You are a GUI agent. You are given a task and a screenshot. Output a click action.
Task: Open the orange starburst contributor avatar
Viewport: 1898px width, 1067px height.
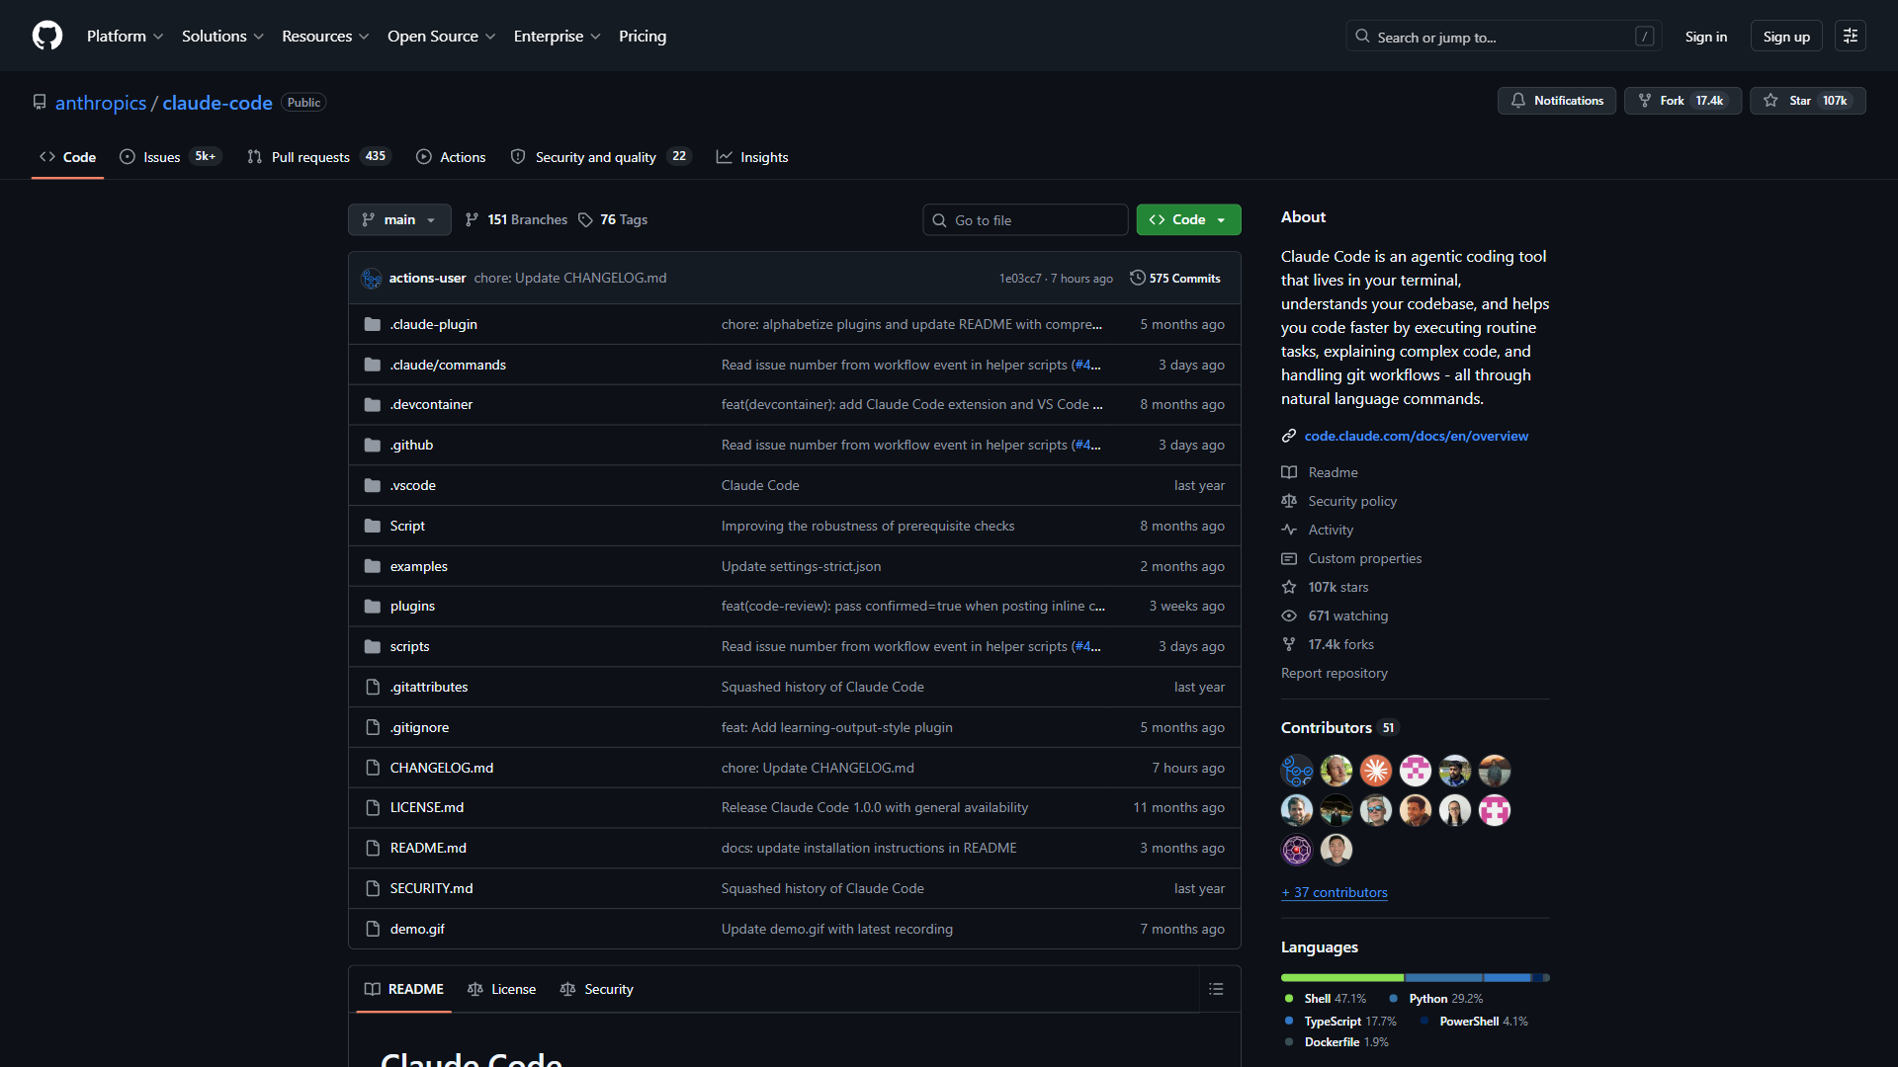click(x=1376, y=771)
